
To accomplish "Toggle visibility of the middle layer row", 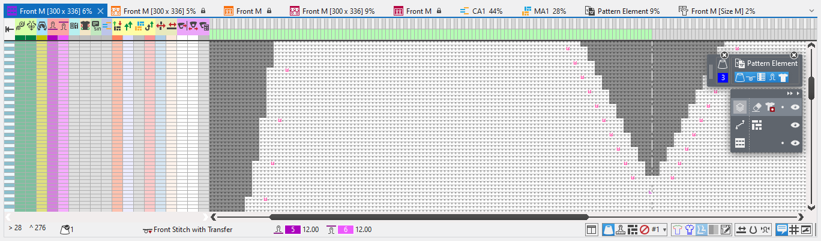I will coord(795,126).
